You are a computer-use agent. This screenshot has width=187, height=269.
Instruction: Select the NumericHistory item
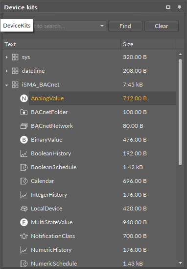click(x=51, y=250)
